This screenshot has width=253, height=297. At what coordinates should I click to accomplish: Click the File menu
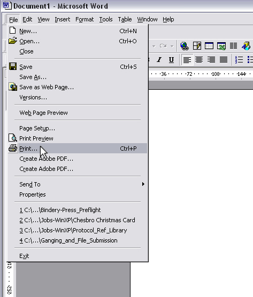pos(13,20)
